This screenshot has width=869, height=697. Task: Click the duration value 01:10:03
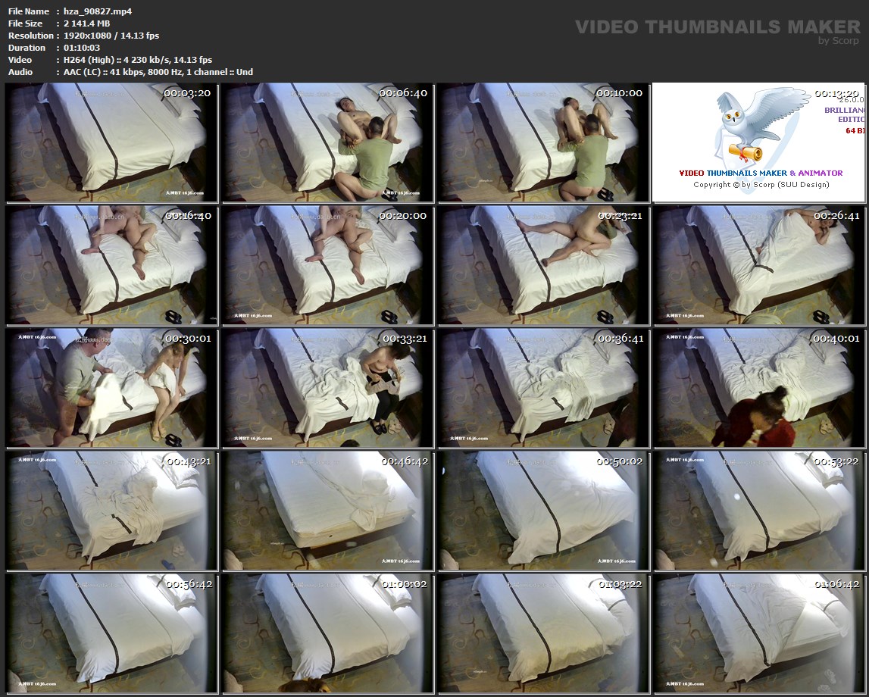pyautogui.click(x=82, y=48)
